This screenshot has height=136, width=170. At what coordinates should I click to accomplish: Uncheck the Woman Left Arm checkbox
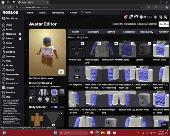(116, 44)
